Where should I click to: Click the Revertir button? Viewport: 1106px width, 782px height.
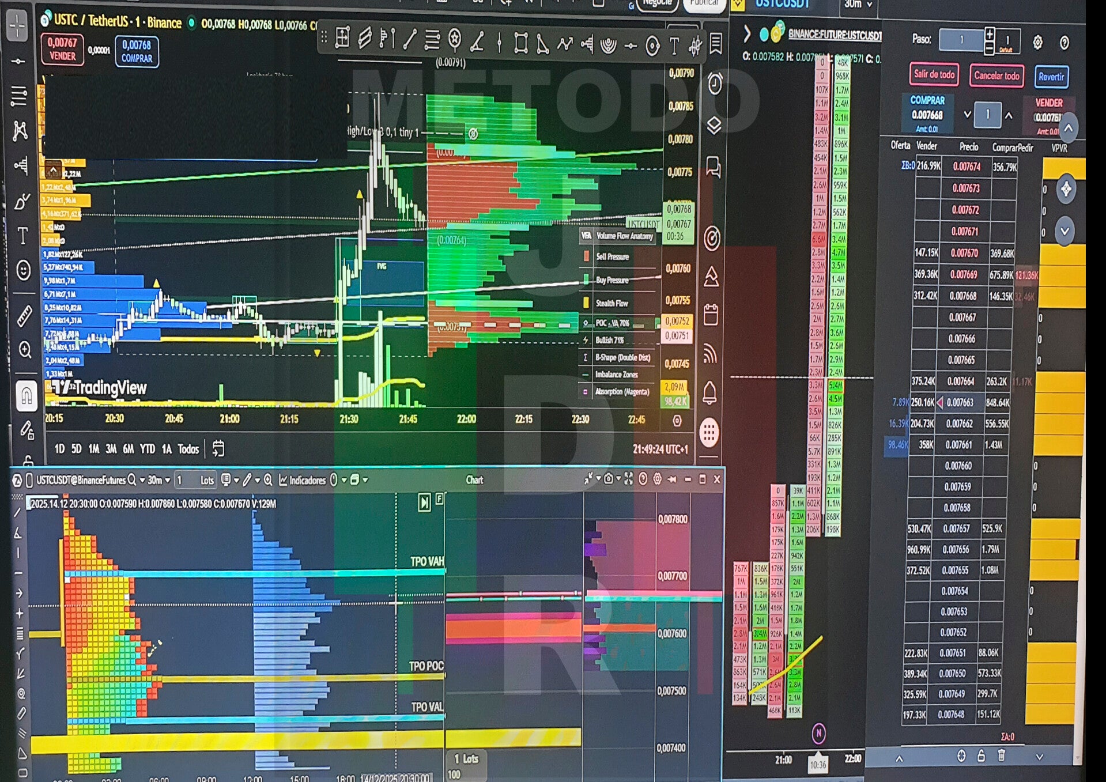(x=1051, y=77)
